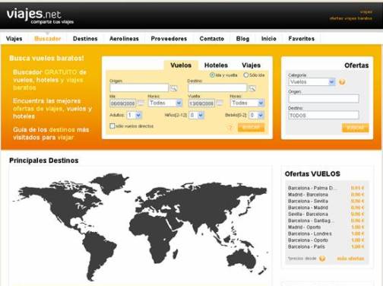The width and height of the screenshot is (383, 286).
Task: Open the Madrid - Barcelona flight offer
Action: [308, 195]
